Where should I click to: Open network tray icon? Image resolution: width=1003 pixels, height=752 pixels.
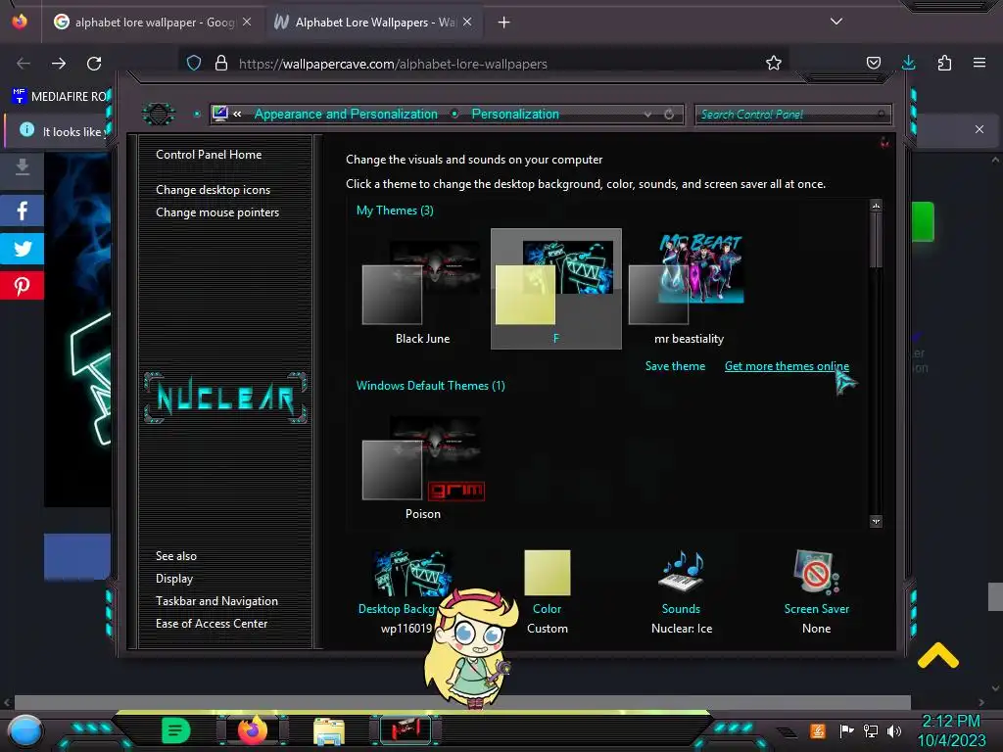point(870,730)
